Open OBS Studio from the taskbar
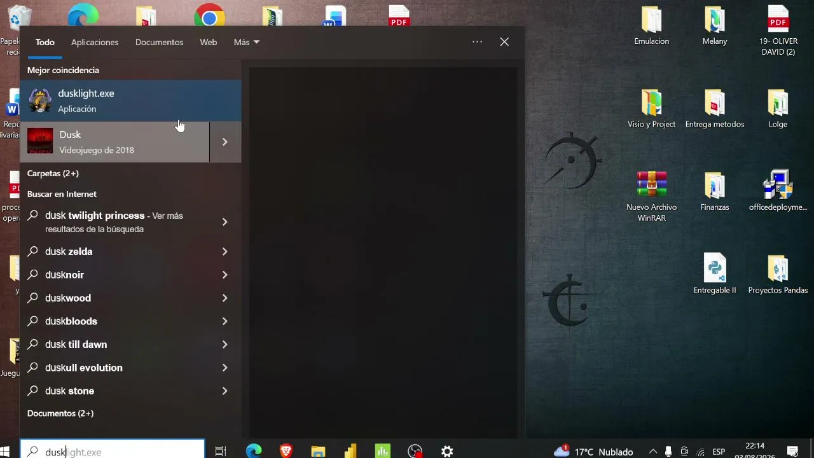 click(x=415, y=451)
